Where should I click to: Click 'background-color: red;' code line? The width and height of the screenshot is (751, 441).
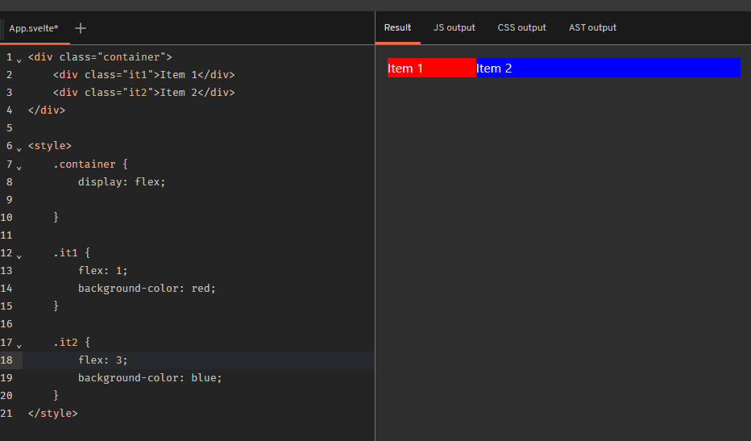pyautogui.click(x=147, y=288)
